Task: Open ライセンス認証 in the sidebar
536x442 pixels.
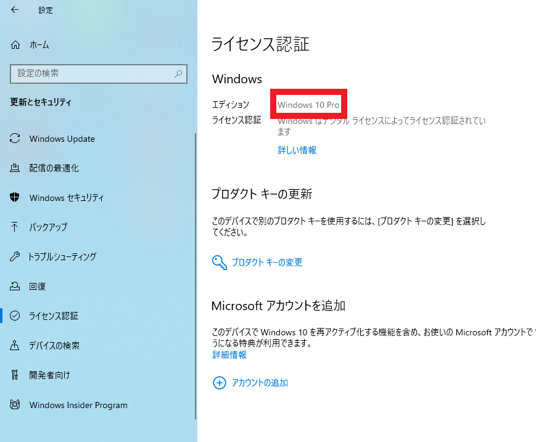Action: [54, 316]
